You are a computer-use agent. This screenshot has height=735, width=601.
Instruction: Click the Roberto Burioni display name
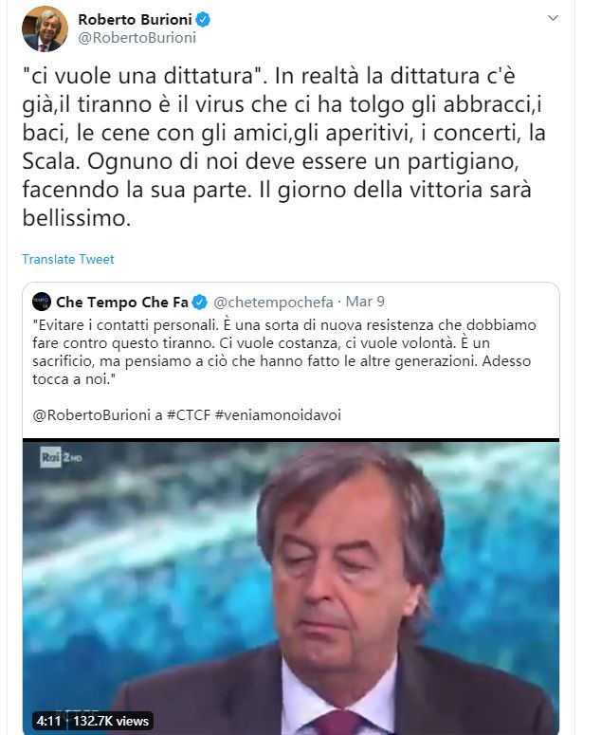[135, 20]
